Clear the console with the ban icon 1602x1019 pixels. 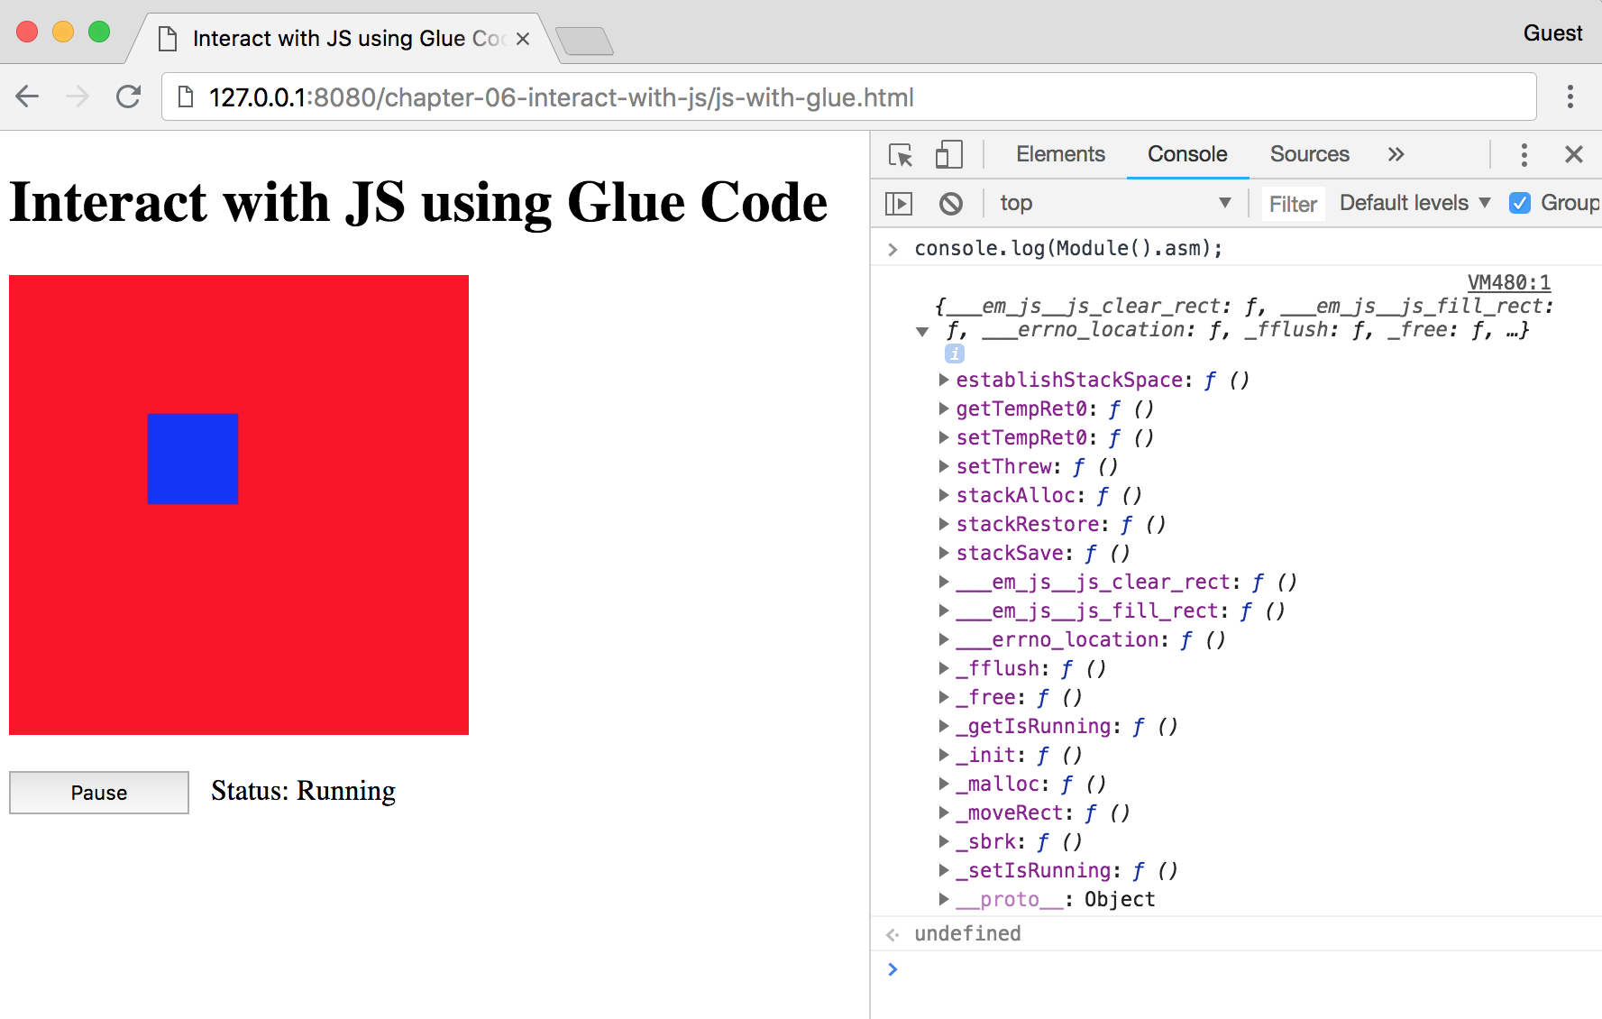click(950, 204)
